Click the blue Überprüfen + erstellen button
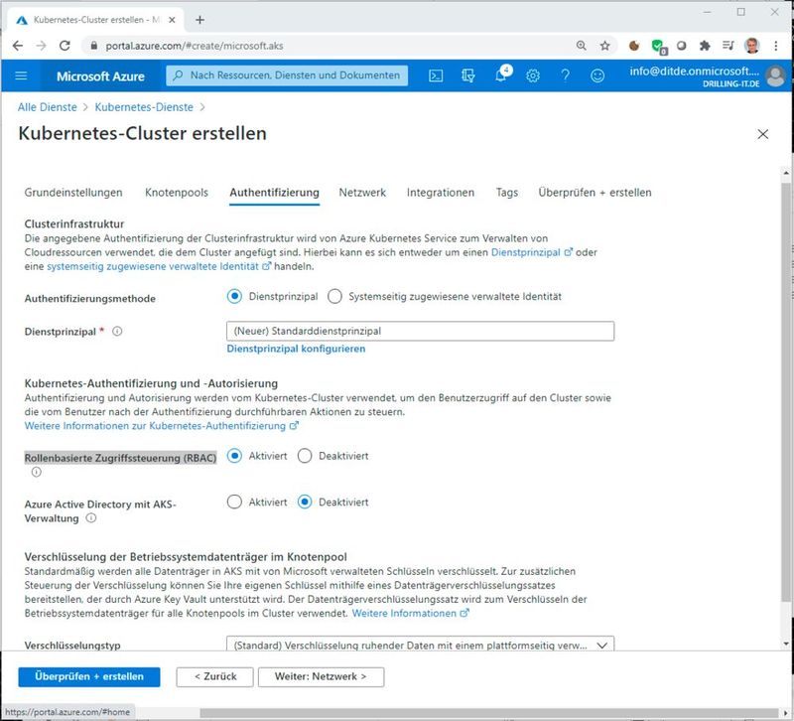 click(x=89, y=677)
